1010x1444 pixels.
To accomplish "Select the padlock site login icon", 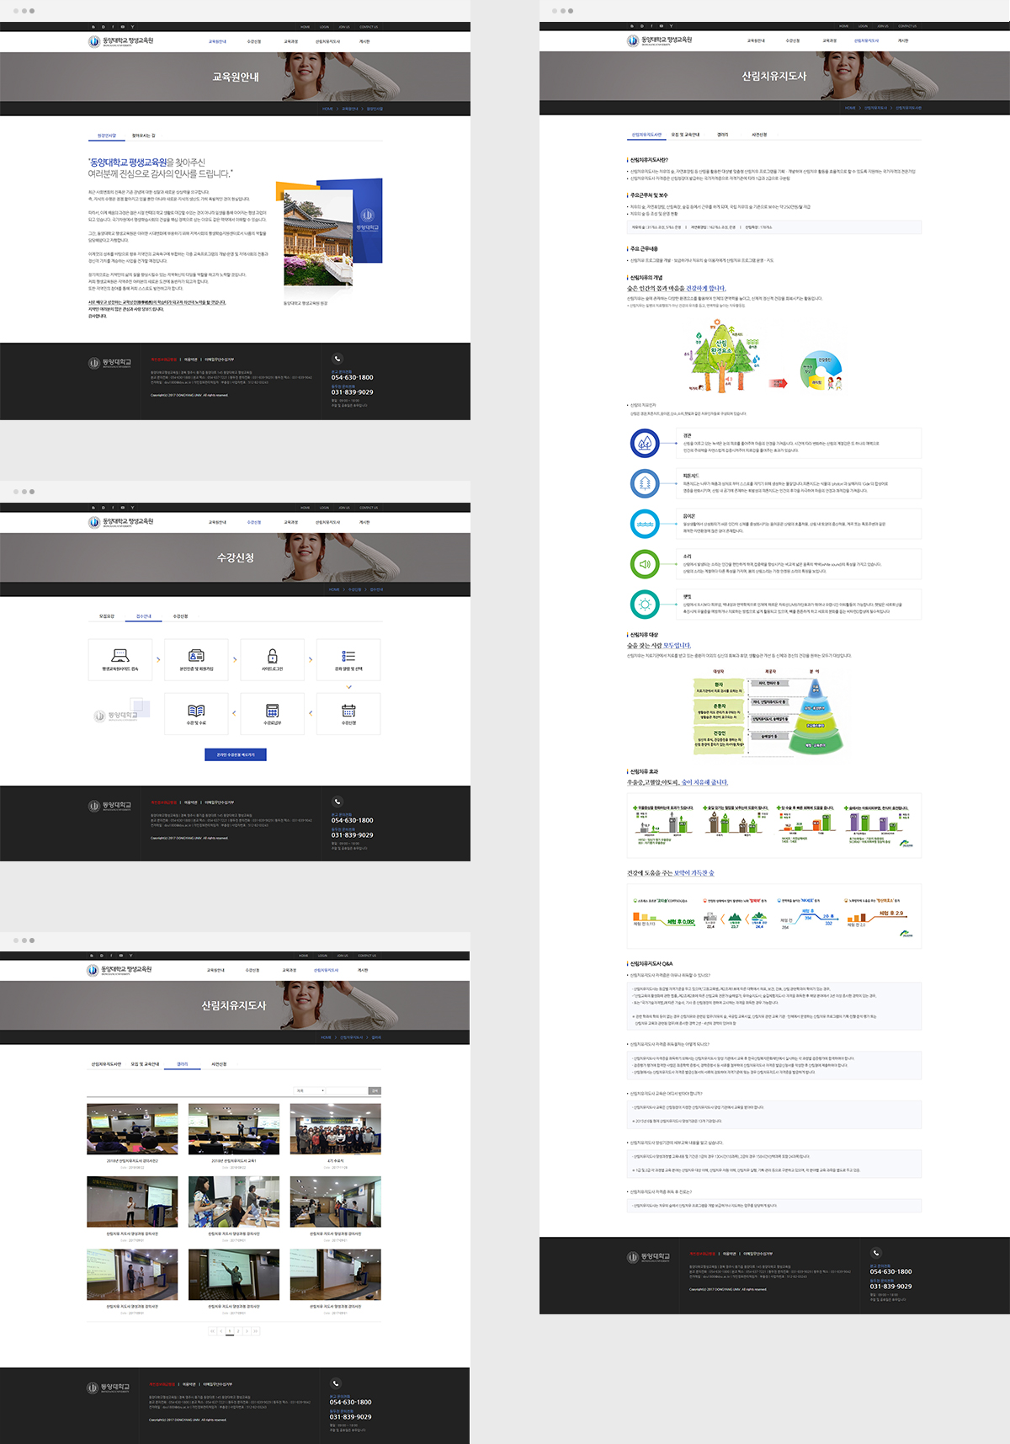I will 272,655.
